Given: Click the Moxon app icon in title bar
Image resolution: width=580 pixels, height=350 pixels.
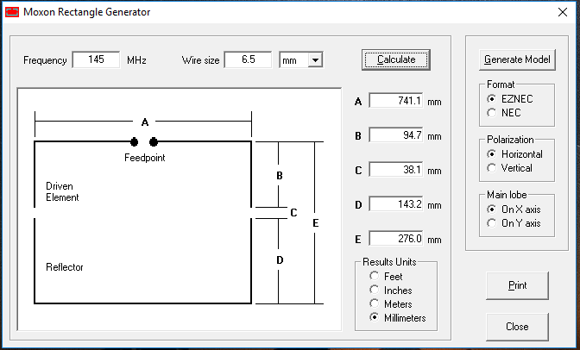Looking at the screenshot, I should click(x=11, y=12).
